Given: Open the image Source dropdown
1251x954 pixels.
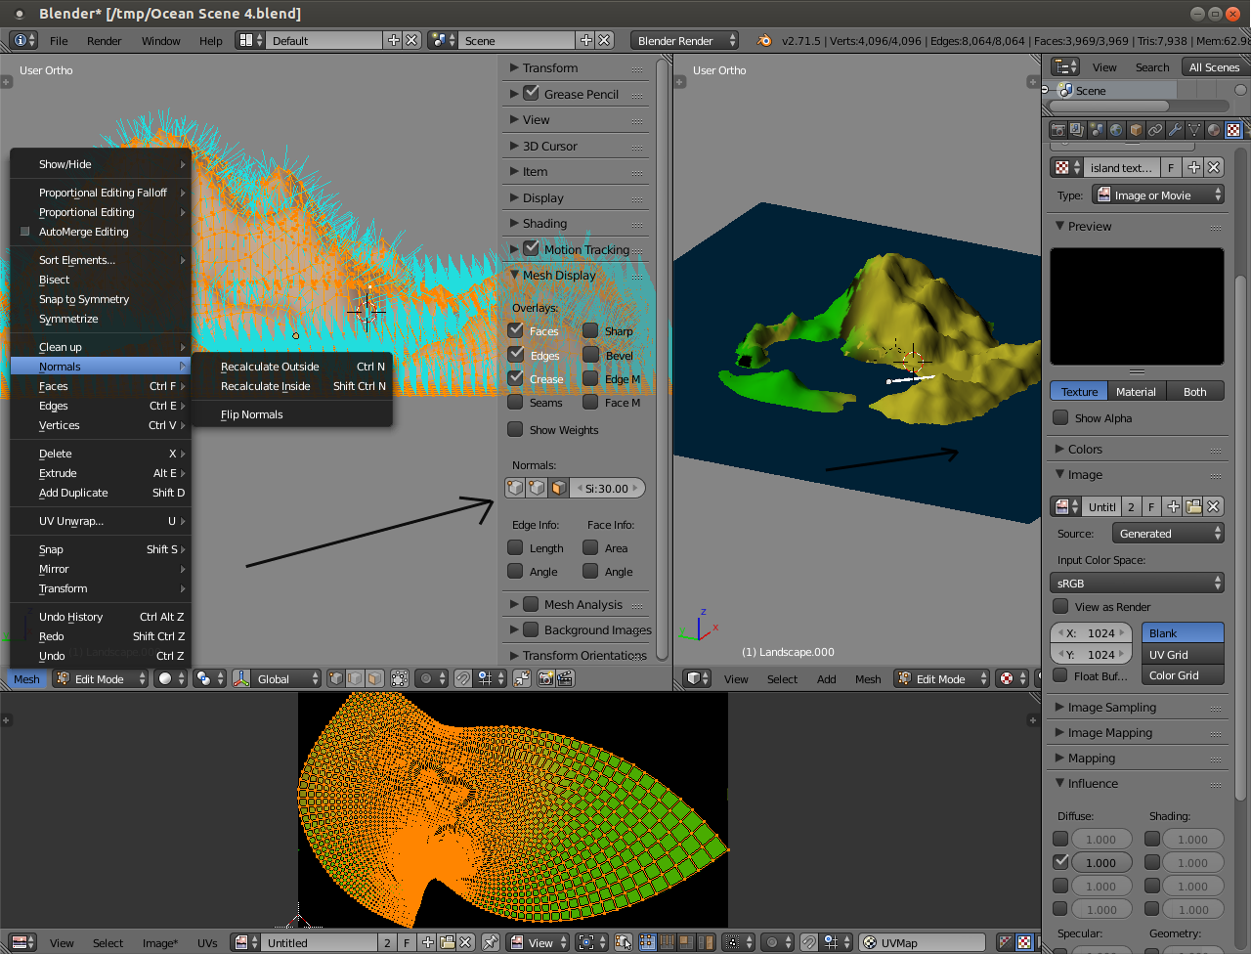Looking at the screenshot, I should pos(1168,533).
